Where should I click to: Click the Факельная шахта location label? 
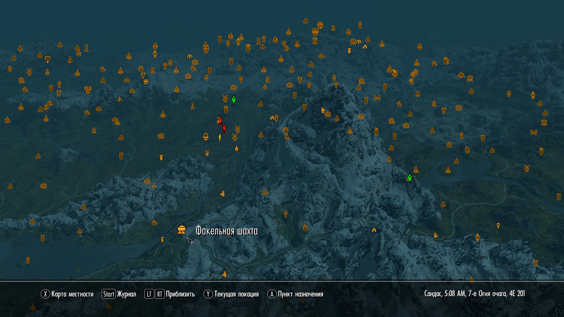click(227, 231)
